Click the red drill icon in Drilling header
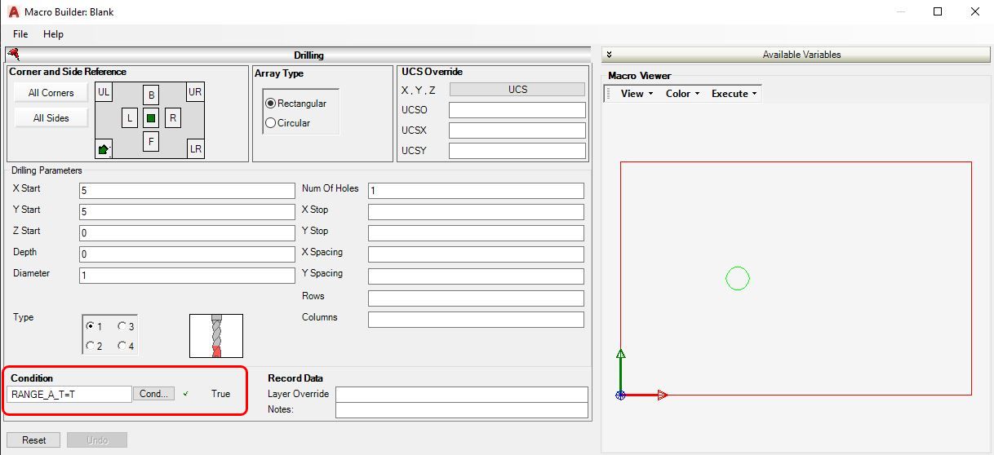 [x=13, y=55]
